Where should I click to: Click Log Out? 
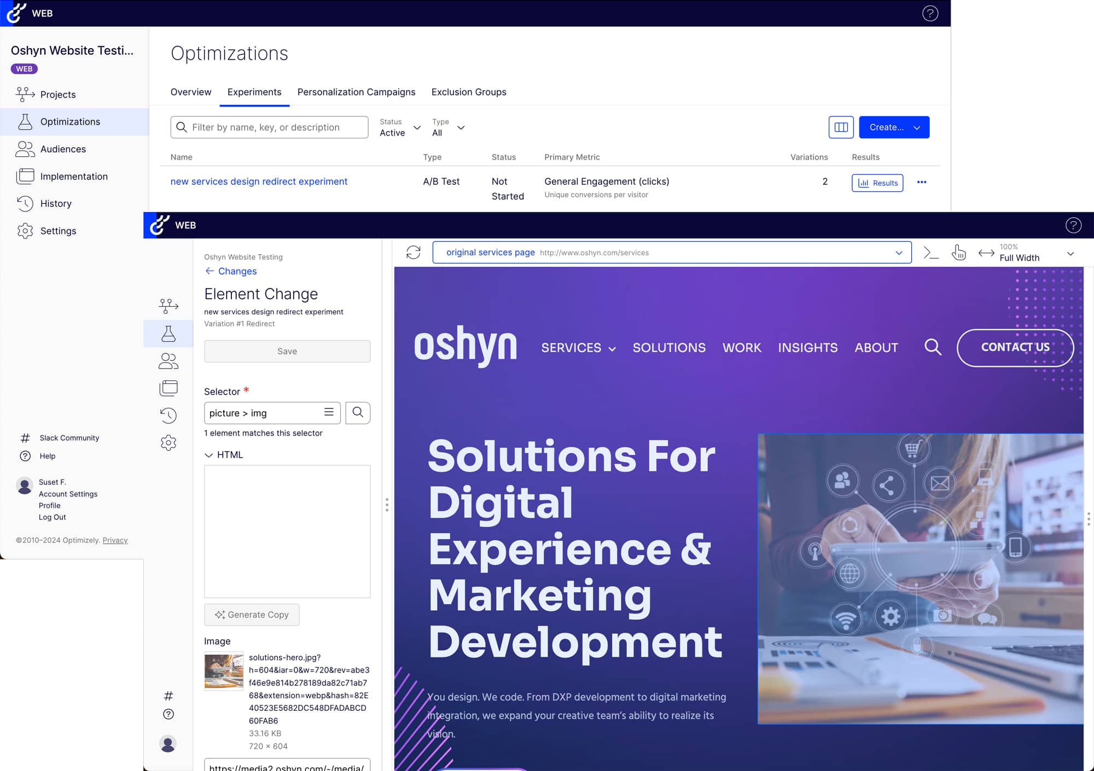pos(52,517)
